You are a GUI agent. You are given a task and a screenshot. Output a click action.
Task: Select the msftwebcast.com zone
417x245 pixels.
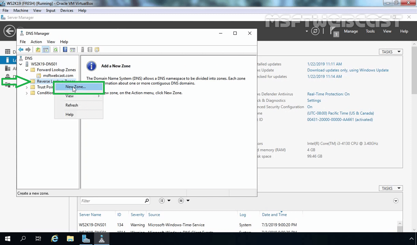(x=58, y=76)
